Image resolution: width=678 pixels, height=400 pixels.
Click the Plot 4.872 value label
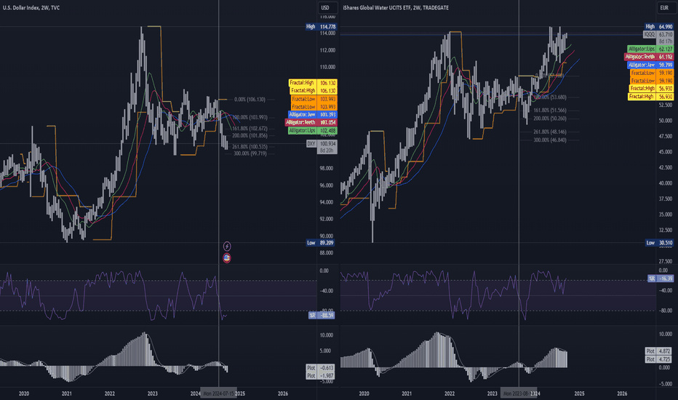[x=659, y=351]
